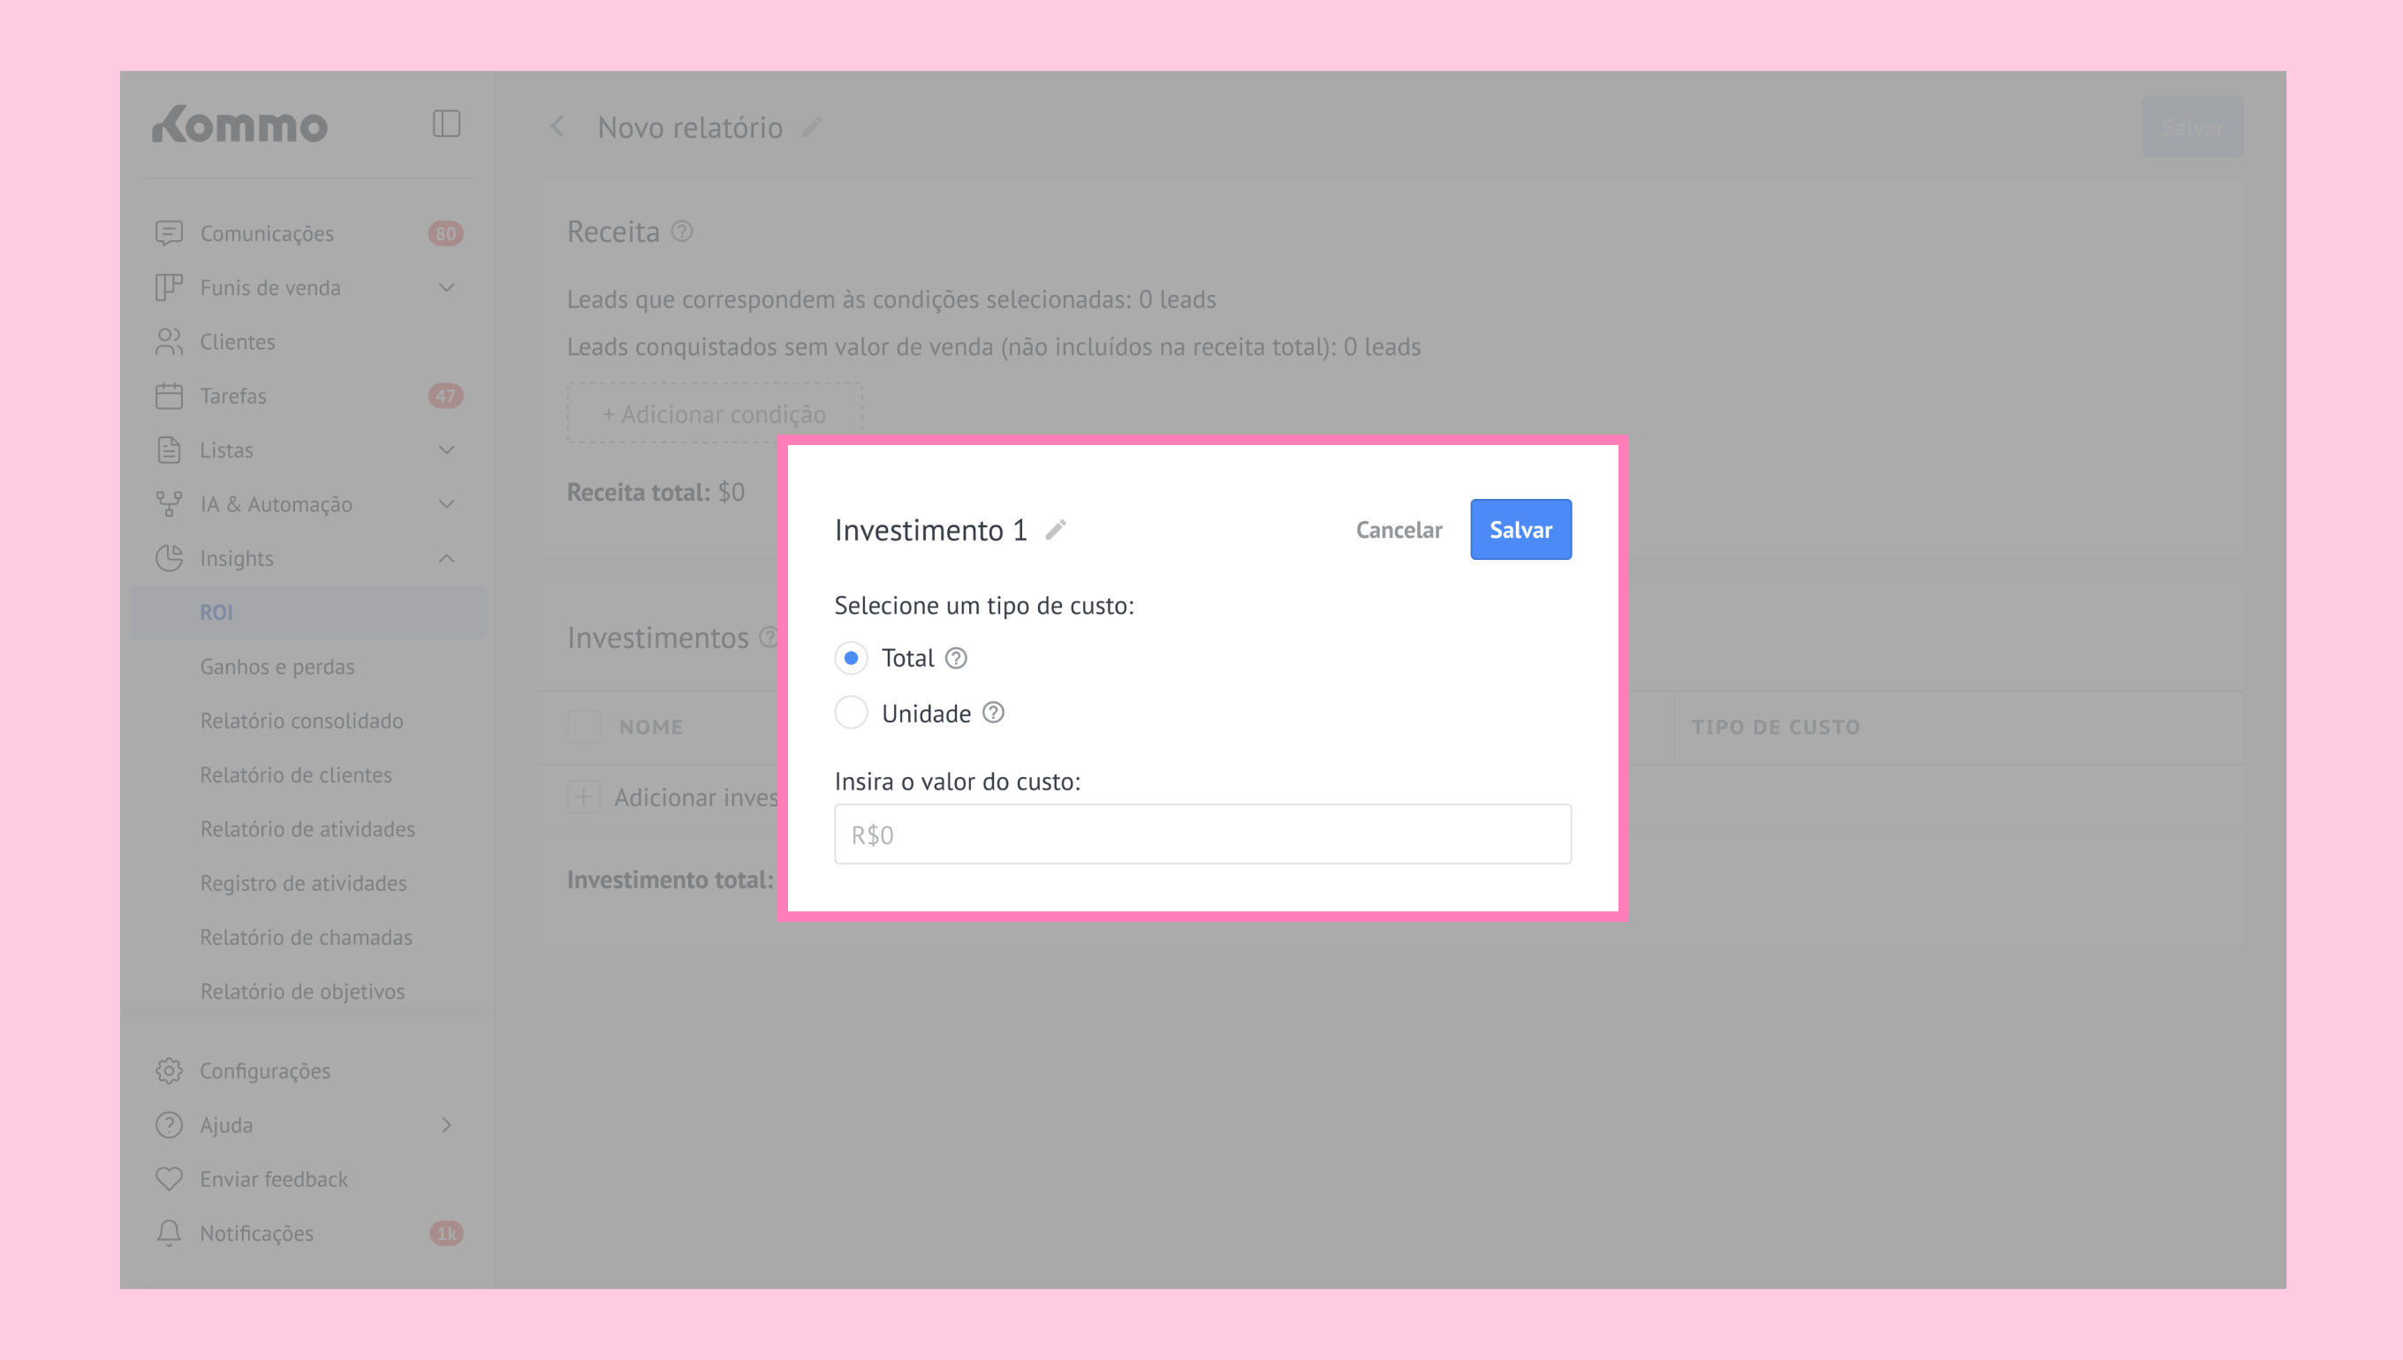The width and height of the screenshot is (2403, 1360).
Task: Collapse the sidebar with the panel icon
Action: point(445,124)
